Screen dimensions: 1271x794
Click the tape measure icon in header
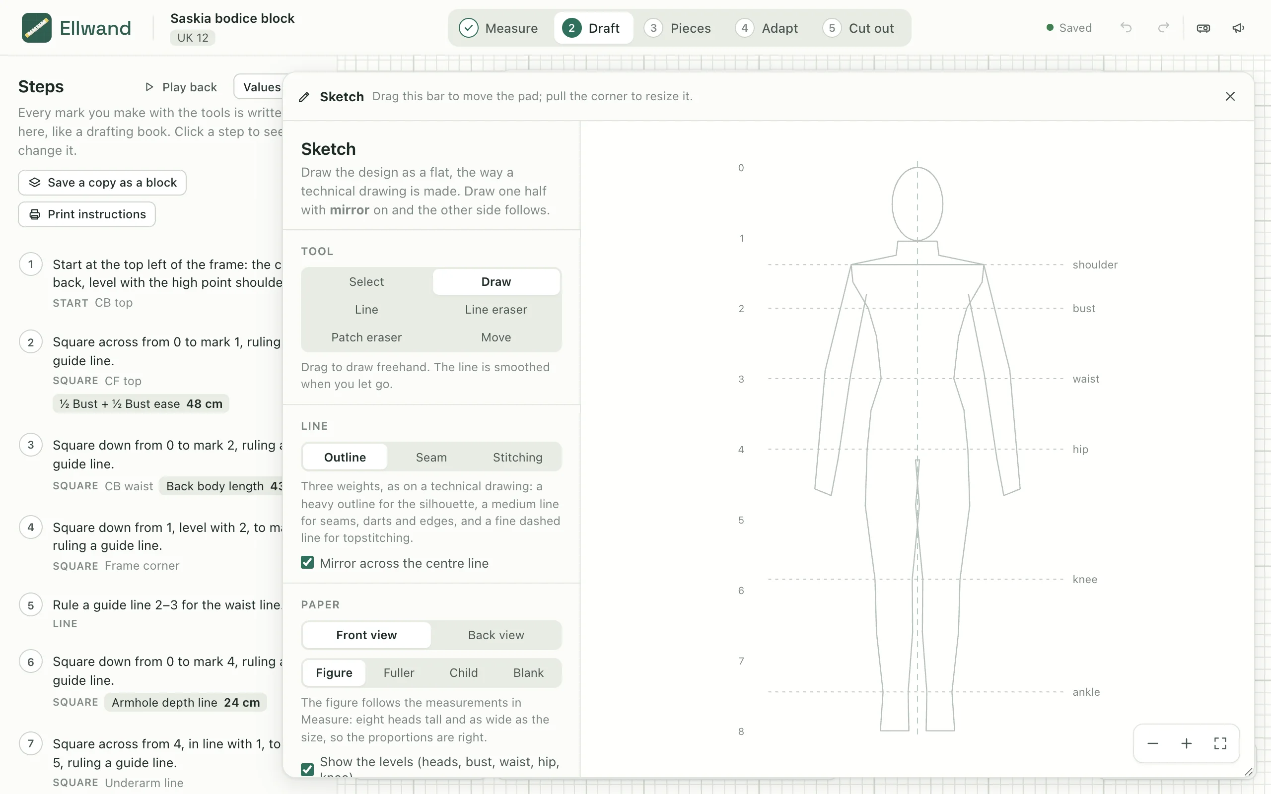[x=1203, y=28]
